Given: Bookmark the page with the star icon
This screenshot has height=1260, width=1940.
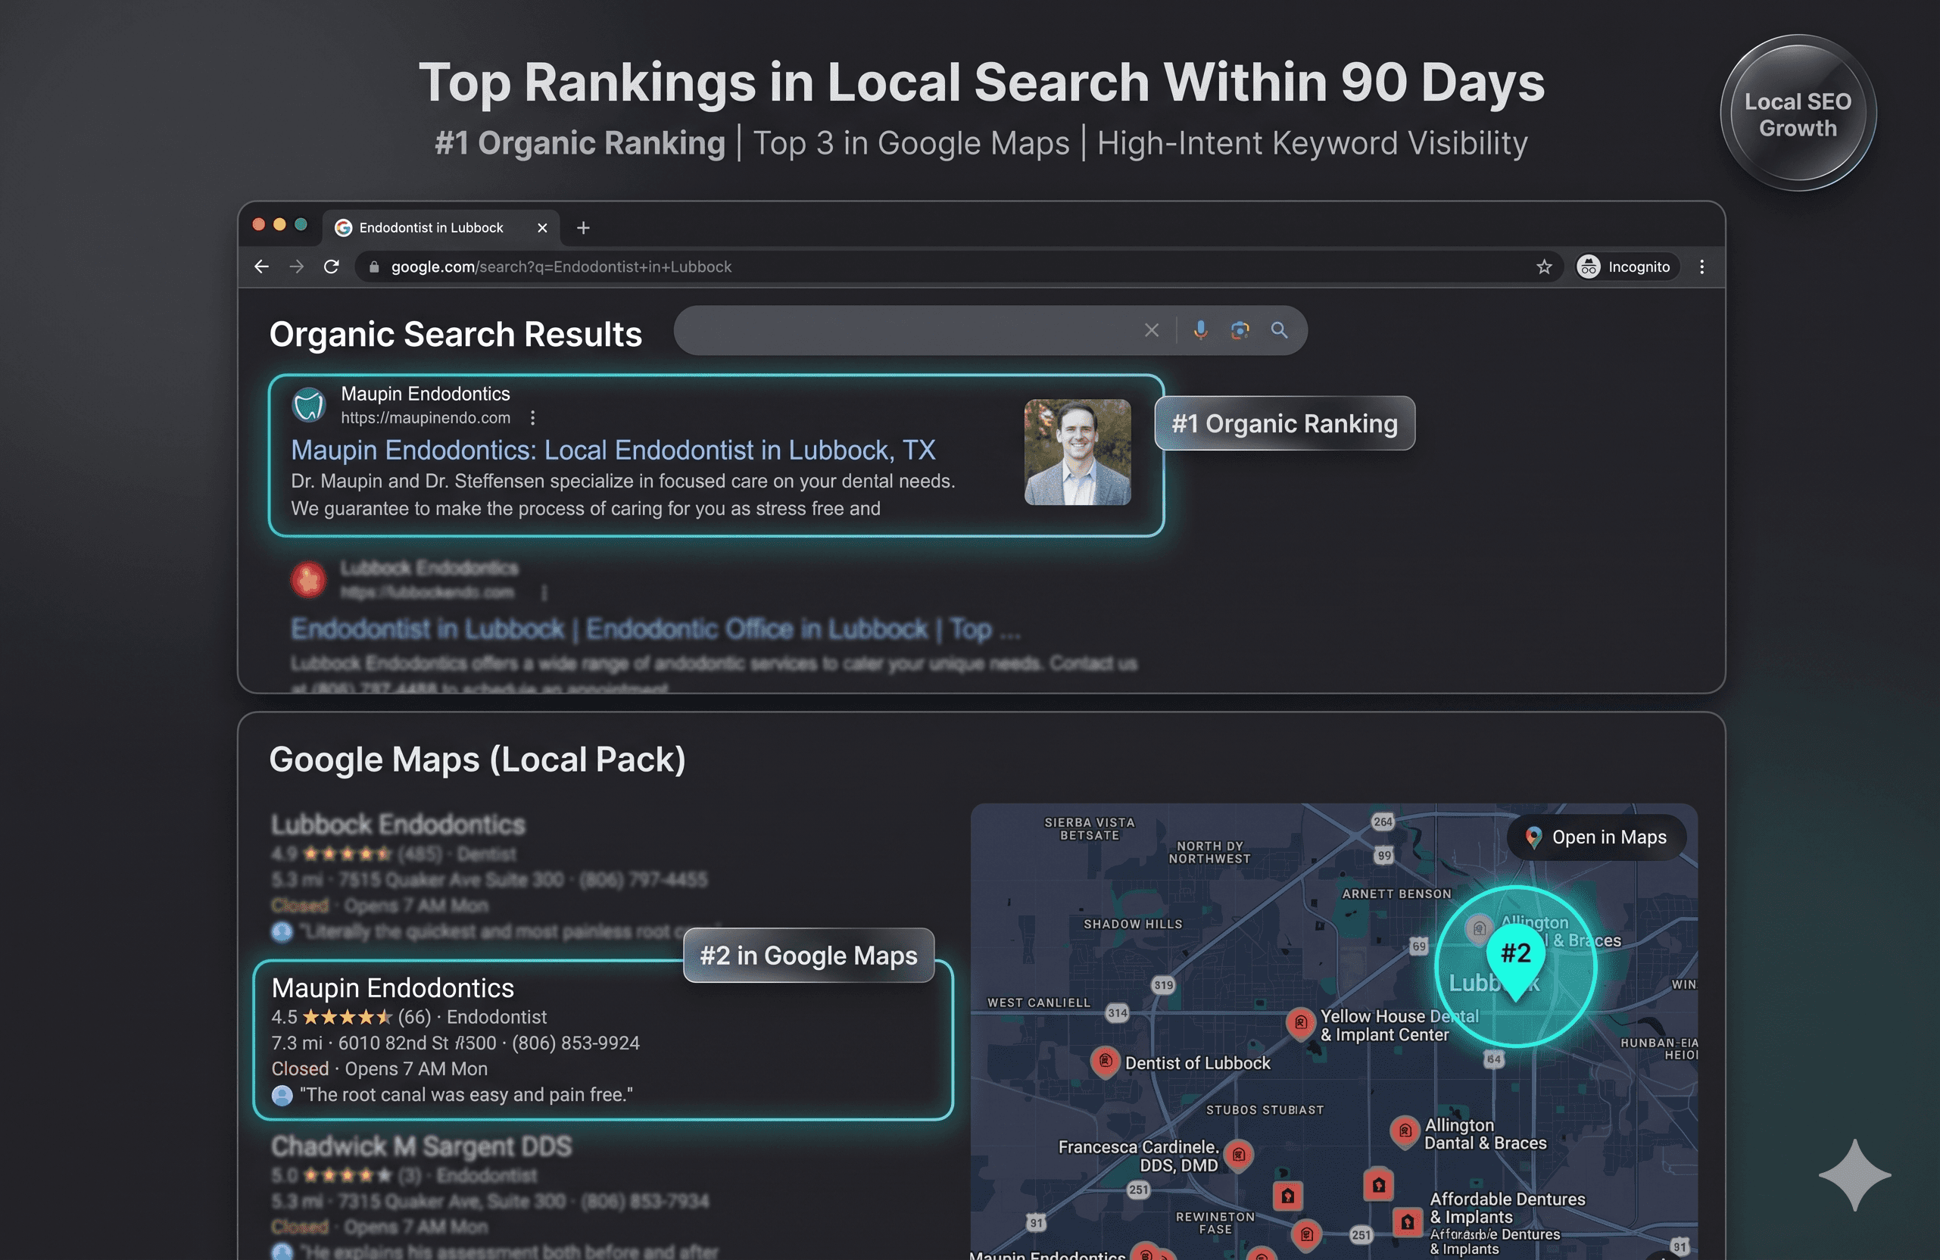Looking at the screenshot, I should pos(1544,267).
